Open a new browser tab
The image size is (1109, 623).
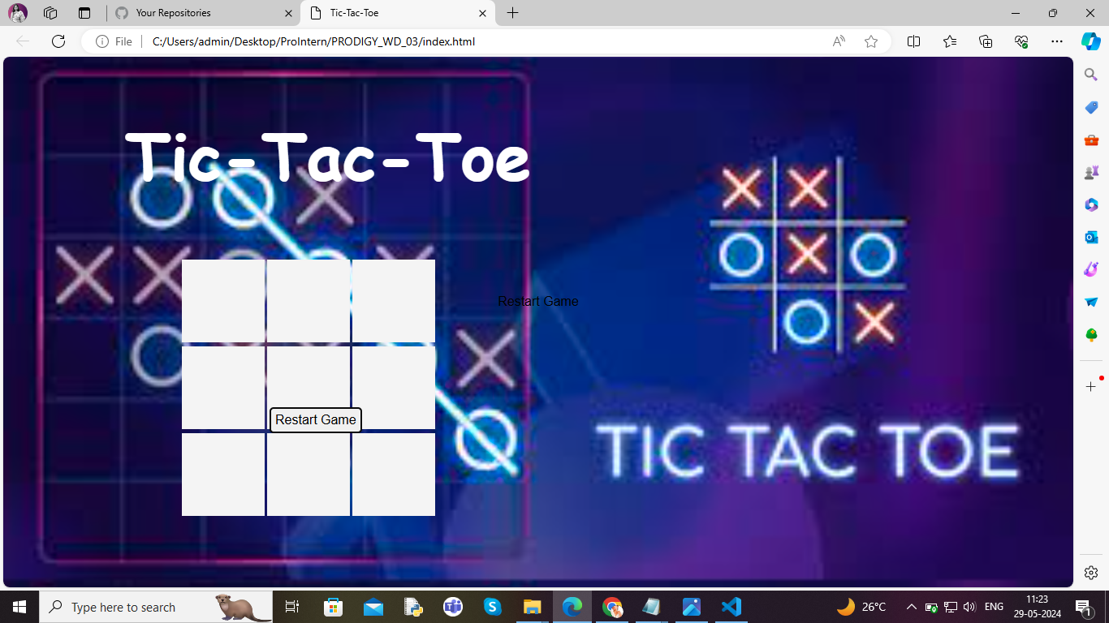click(x=512, y=13)
